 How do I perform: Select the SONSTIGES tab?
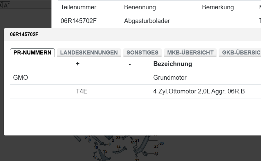point(143,53)
